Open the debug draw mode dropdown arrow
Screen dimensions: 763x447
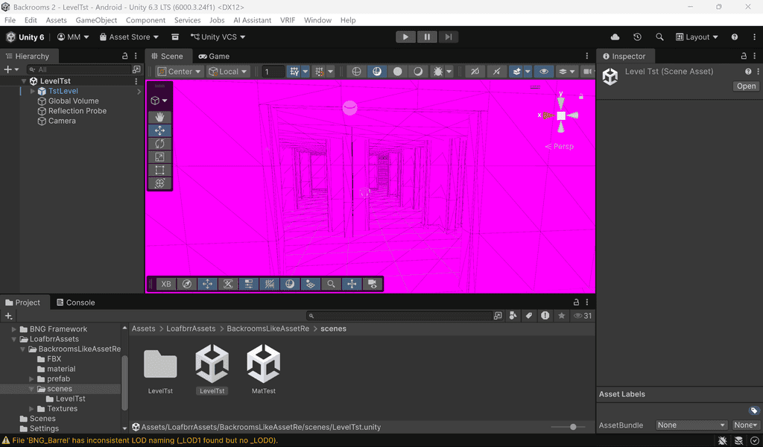(449, 72)
